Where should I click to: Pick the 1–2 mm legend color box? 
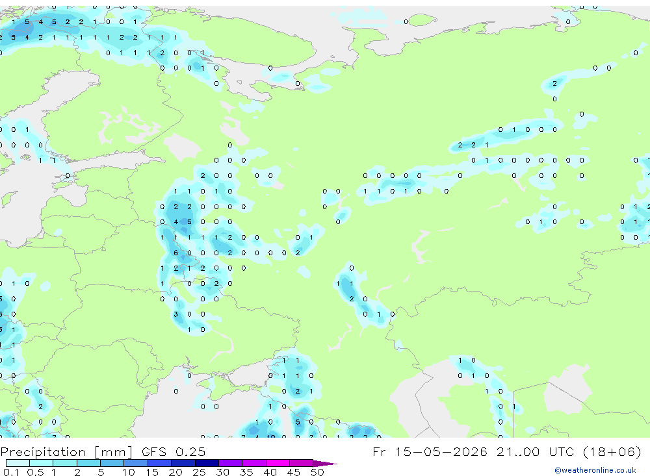pos(65,463)
